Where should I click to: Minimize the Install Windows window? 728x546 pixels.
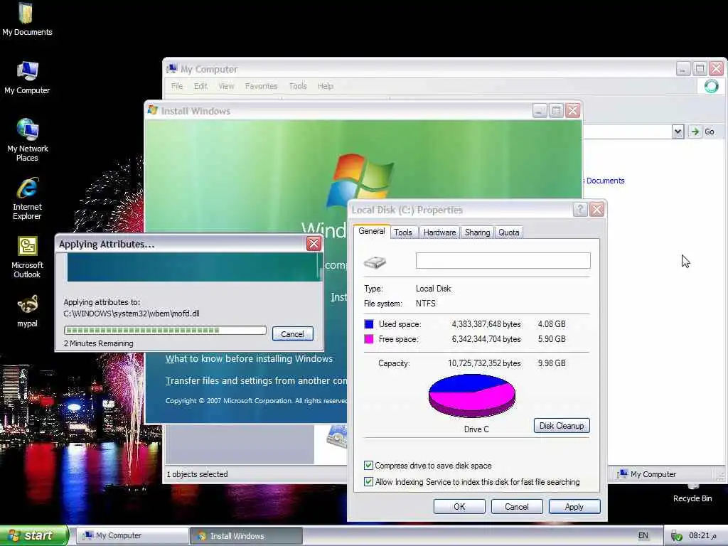point(539,110)
